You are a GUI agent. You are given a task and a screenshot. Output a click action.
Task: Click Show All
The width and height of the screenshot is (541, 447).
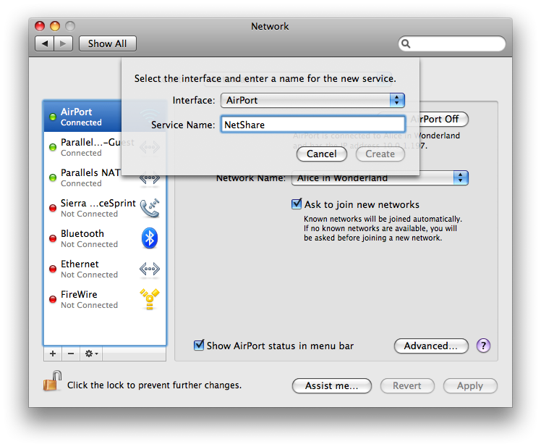(x=107, y=43)
